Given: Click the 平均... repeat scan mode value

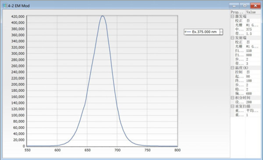Looking at the screenshot, I should (x=252, y=111).
